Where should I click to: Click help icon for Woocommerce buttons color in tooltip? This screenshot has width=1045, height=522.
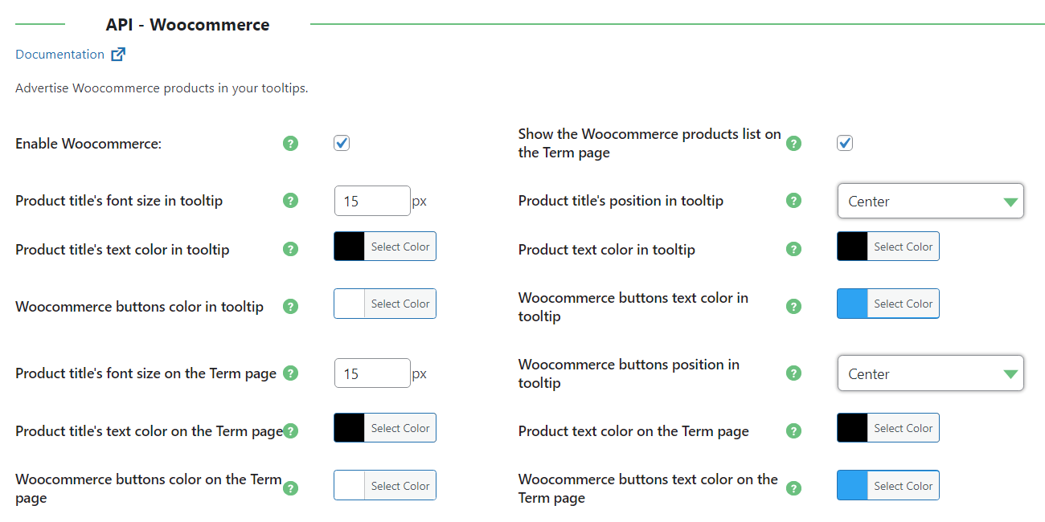pos(291,307)
